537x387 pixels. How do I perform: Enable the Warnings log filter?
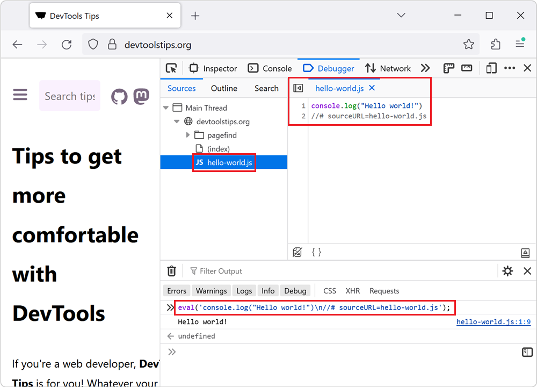coord(211,290)
